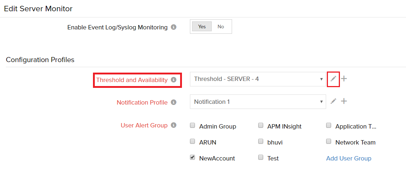
Task: Tick the Network Team checkbox
Action: pyautogui.click(x=329, y=142)
